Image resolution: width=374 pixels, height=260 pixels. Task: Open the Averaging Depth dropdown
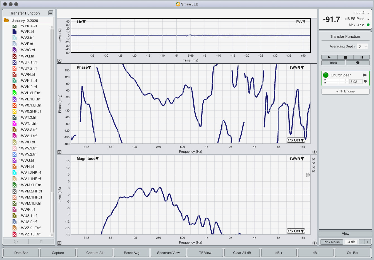(x=363, y=47)
